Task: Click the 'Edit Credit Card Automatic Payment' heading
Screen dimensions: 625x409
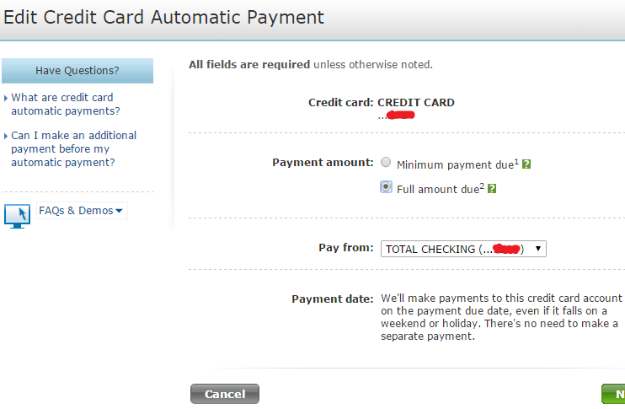Action: [162, 17]
